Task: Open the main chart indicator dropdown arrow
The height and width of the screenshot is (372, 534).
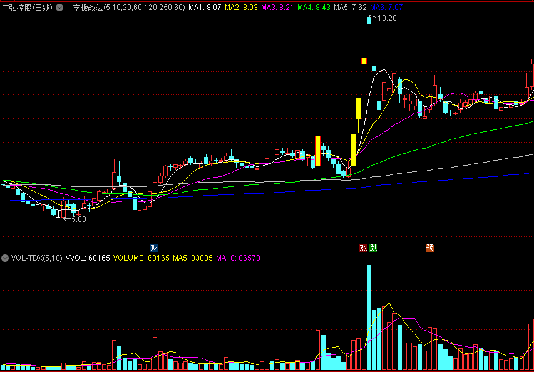Action: pyautogui.click(x=59, y=8)
